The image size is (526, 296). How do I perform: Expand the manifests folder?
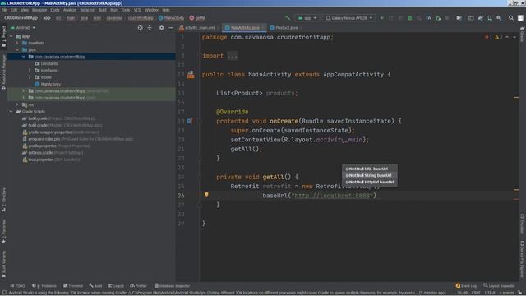[17, 43]
